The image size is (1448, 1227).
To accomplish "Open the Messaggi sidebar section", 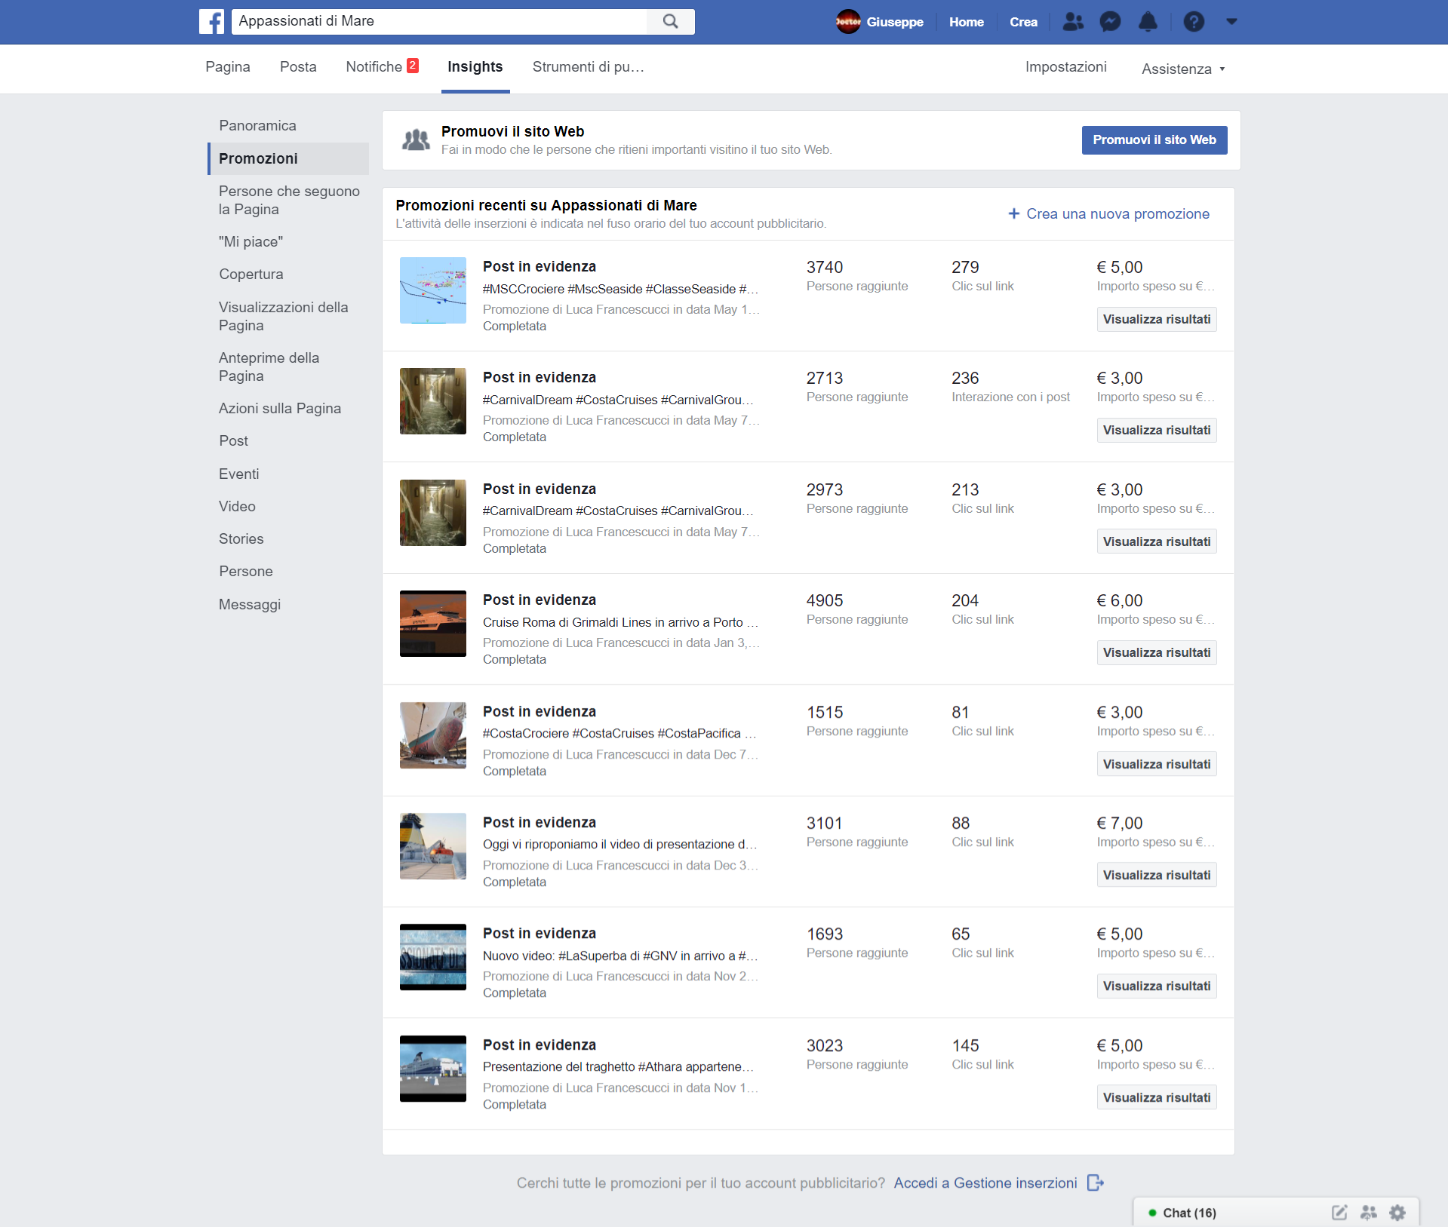I will (249, 604).
